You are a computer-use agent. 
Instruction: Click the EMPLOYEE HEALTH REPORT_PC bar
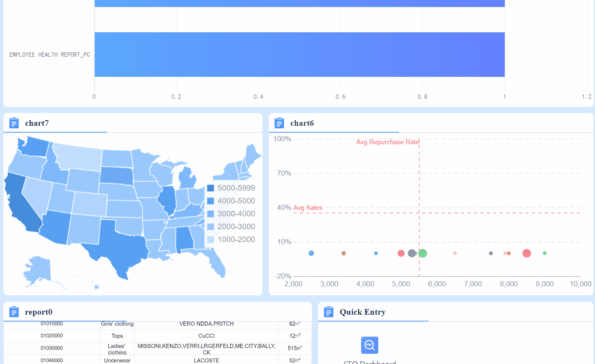(299, 55)
